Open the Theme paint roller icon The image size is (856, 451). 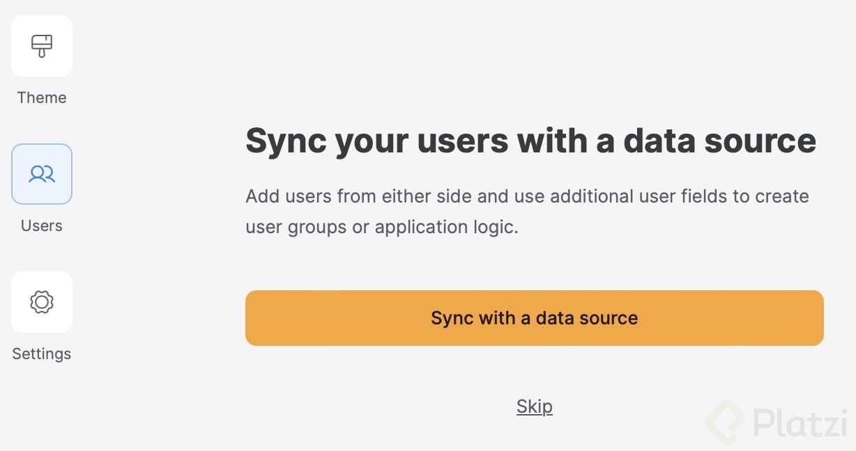42,46
